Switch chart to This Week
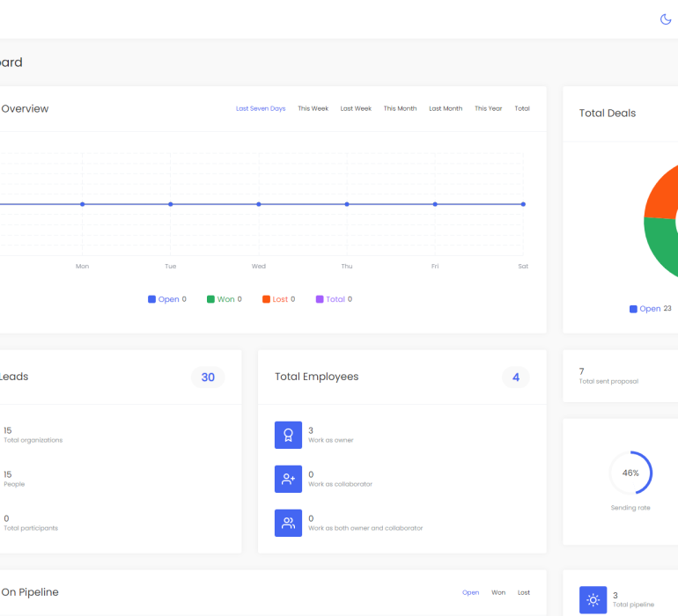The height and width of the screenshot is (616, 678). coord(313,109)
